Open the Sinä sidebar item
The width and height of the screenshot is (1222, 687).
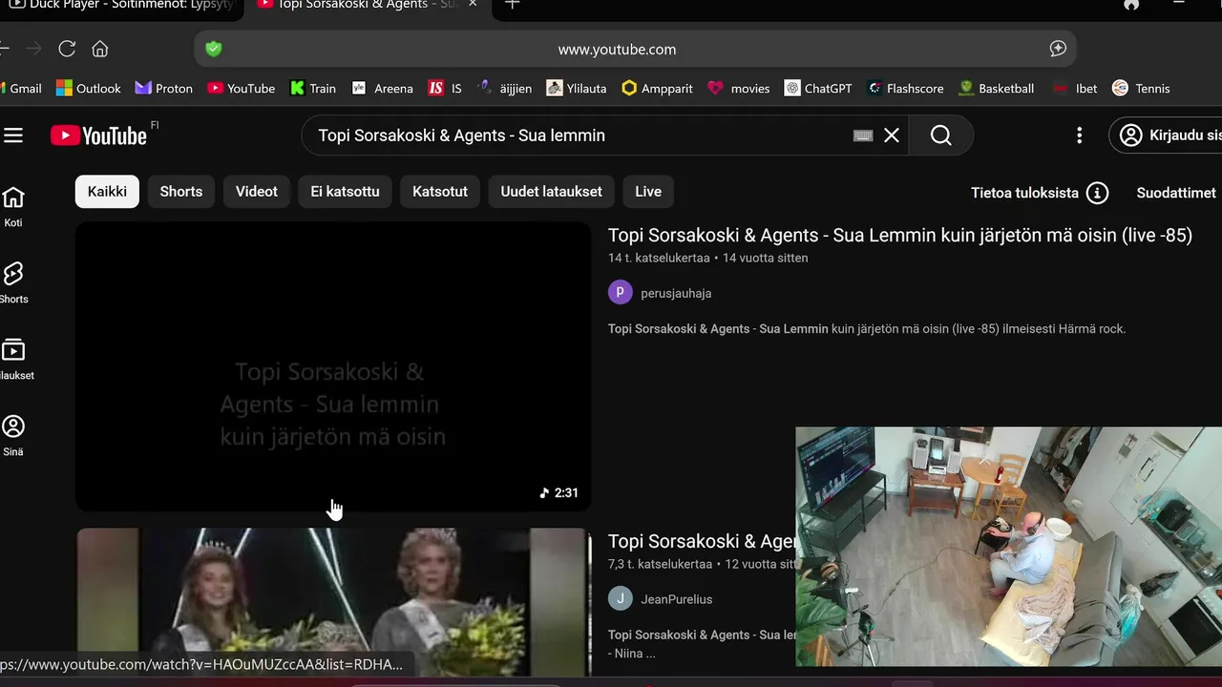pyautogui.click(x=13, y=436)
